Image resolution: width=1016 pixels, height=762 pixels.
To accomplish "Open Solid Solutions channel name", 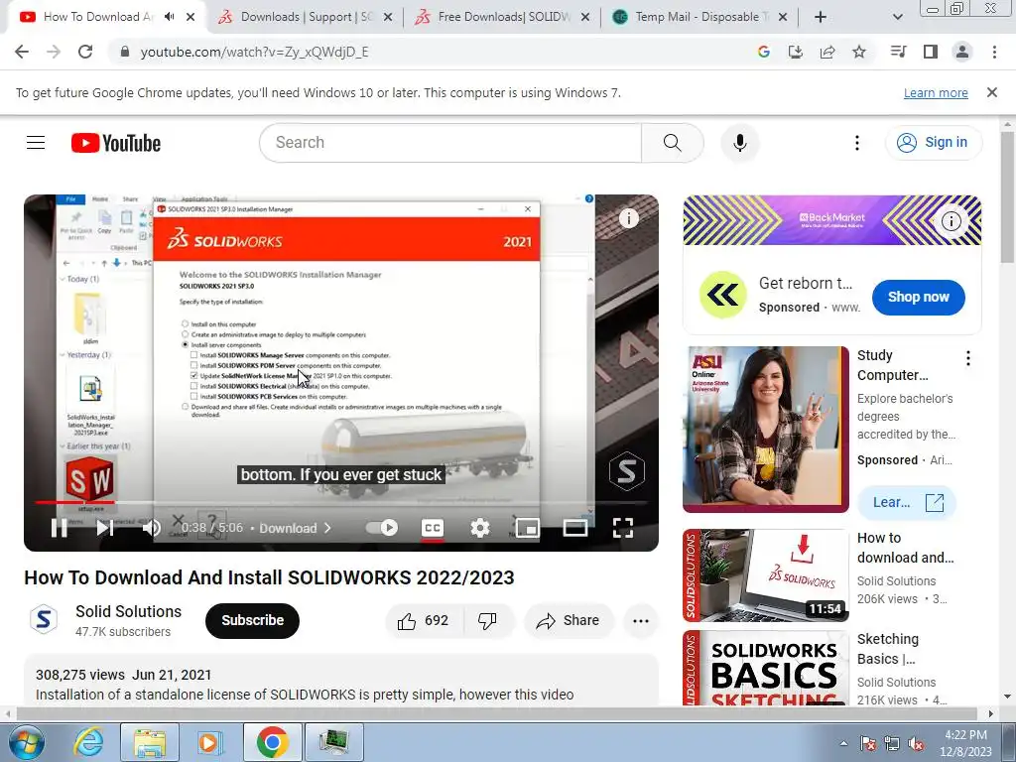I will [x=128, y=611].
